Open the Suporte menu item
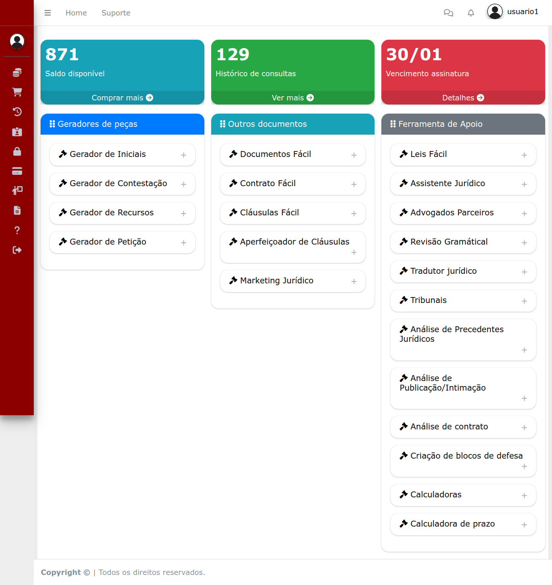The width and height of the screenshot is (552, 585). coord(116,13)
